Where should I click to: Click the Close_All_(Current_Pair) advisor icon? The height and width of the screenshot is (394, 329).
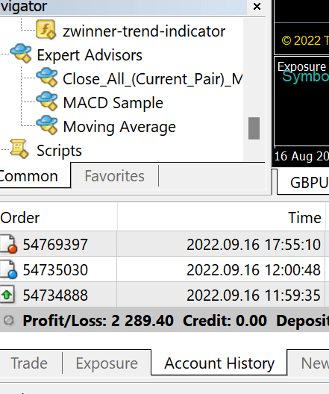(x=47, y=77)
